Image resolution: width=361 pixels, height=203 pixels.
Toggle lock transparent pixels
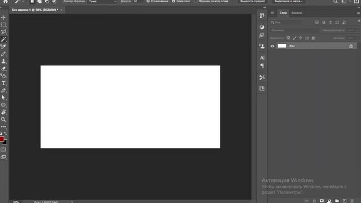[288, 38]
